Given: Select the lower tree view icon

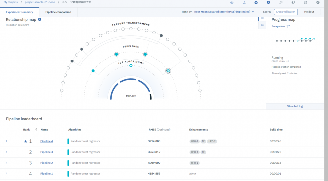Looking at the screenshot, I should point(262,25).
